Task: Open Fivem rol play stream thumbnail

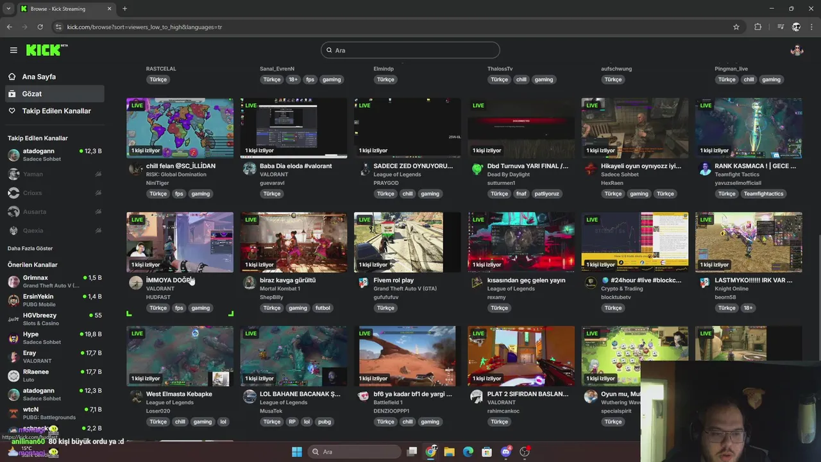Action: (x=407, y=242)
